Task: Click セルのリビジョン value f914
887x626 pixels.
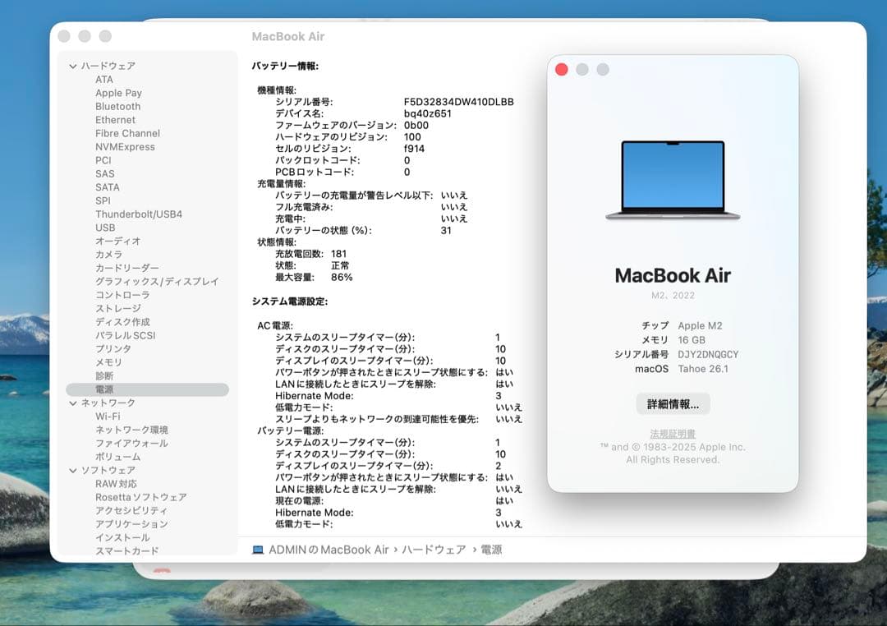Action: [414, 149]
